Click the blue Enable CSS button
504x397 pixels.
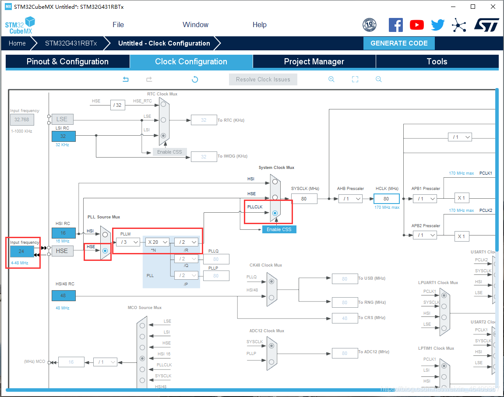point(279,229)
